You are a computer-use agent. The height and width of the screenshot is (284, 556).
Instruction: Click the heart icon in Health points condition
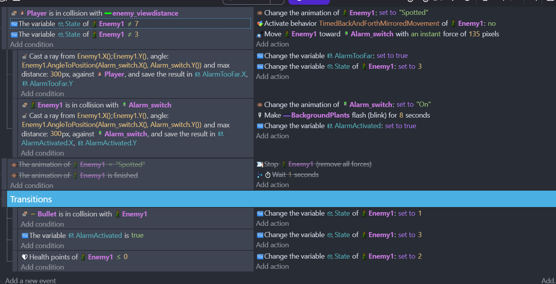click(x=25, y=257)
